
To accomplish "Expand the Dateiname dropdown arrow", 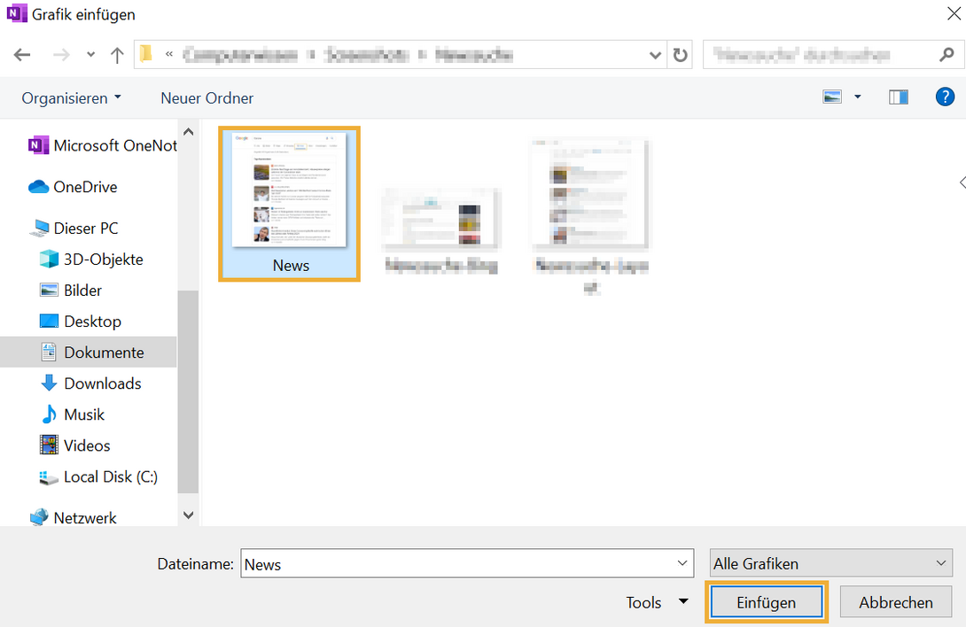I will click(682, 563).
